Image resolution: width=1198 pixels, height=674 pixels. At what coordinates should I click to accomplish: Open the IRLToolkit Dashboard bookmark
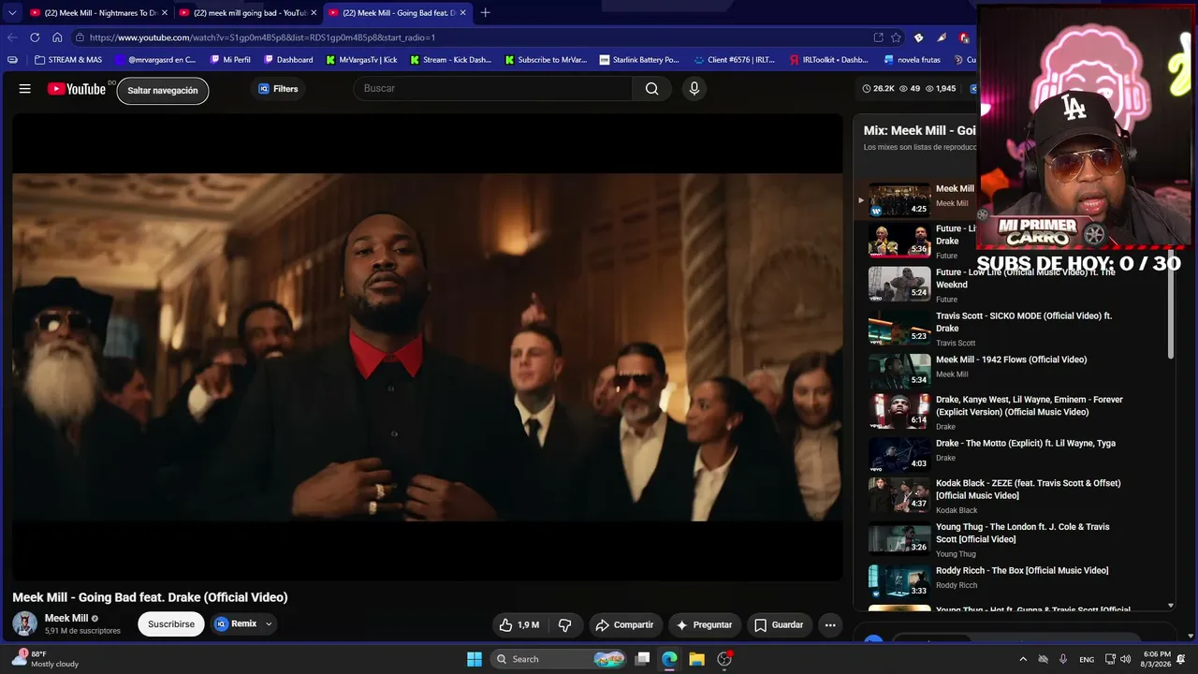coord(828,60)
